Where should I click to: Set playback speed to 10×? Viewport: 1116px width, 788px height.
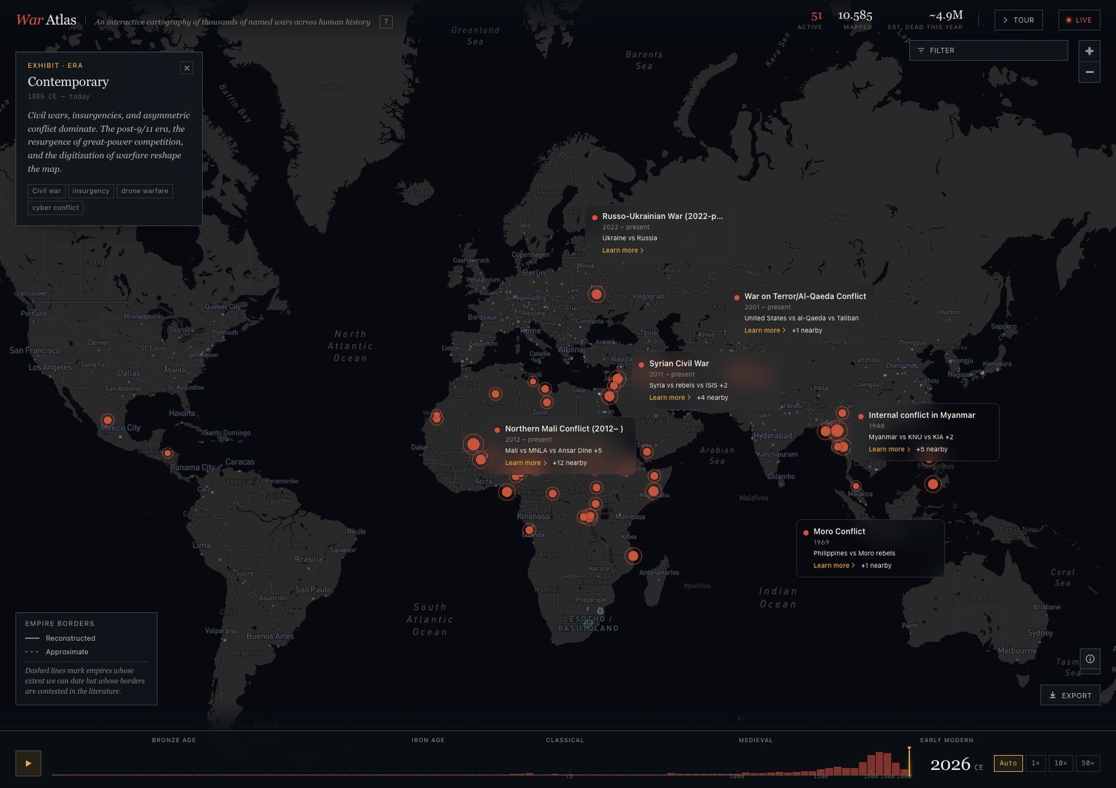point(1061,763)
